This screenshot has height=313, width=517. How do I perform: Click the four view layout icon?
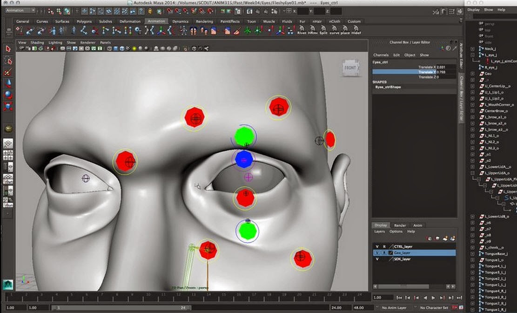point(8,155)
